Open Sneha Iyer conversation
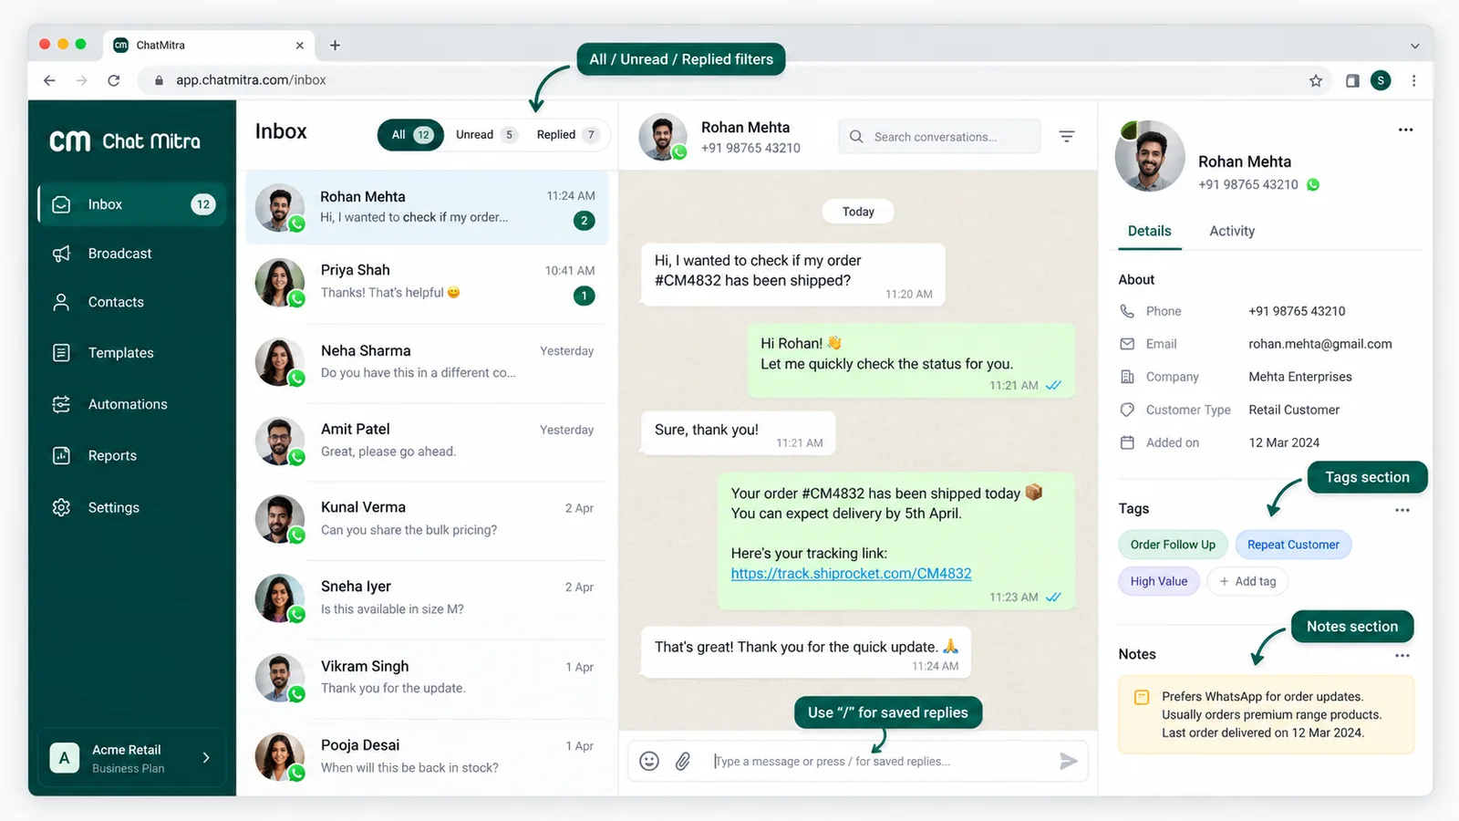 point(426,598)
